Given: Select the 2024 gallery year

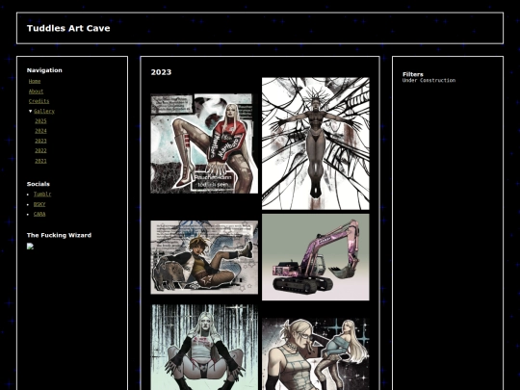Looking at the screenshot, I should (40, 131).
